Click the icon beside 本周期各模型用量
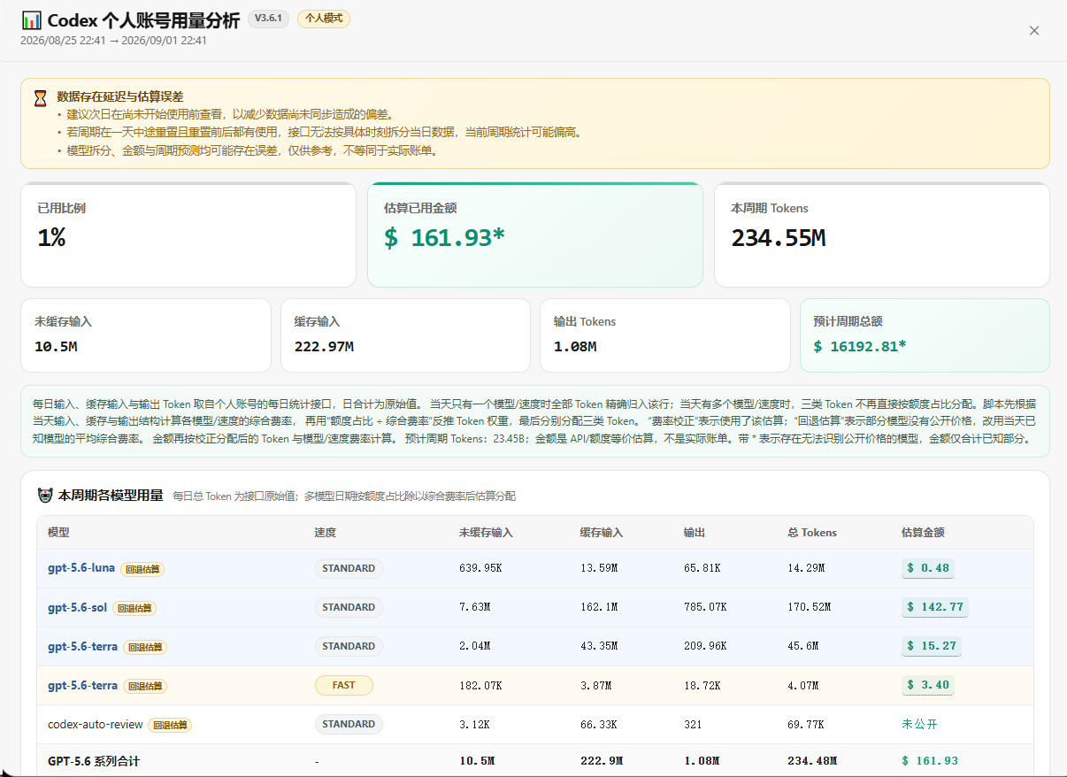The height and width of the screenshot is (777, 1067). [x=45, y=496]
